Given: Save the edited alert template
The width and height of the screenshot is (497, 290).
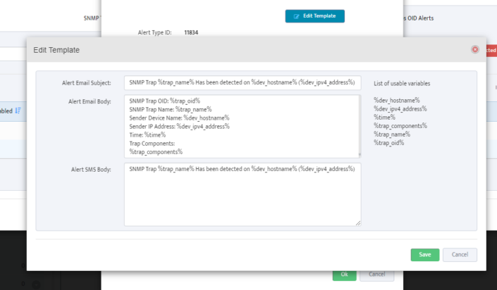Looking at the screenshot, I should pyautogui.click(x=424, y=254).
